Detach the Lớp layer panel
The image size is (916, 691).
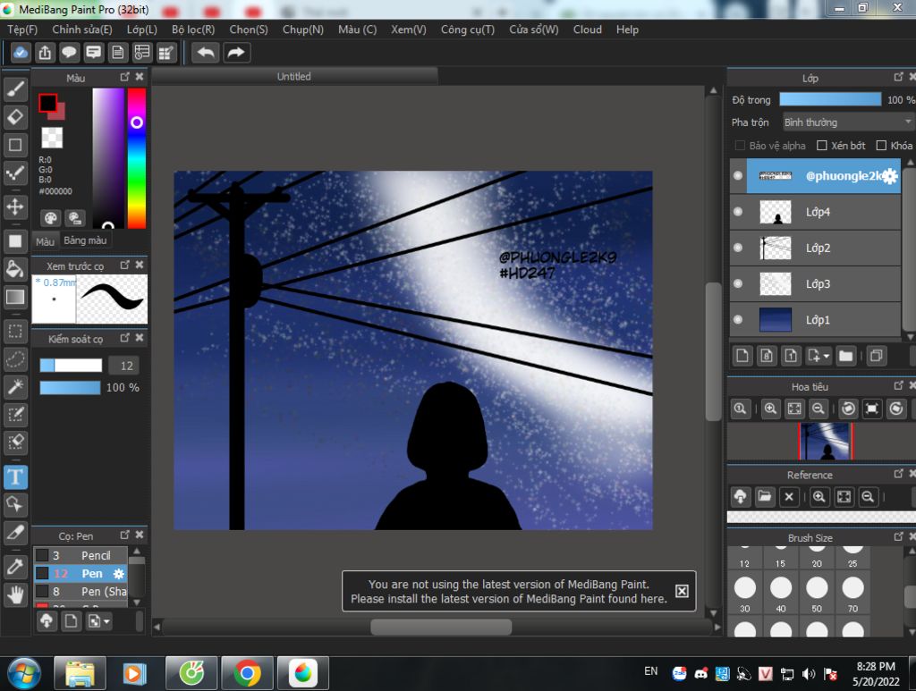click(898, 77)
